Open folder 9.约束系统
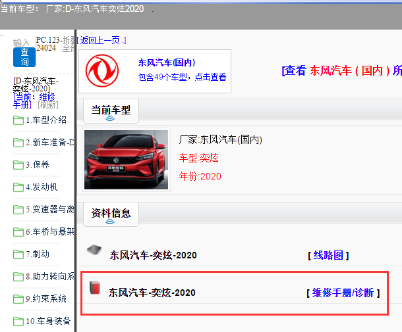The width and height of the screenshot is (402, 332). point(46,298)
